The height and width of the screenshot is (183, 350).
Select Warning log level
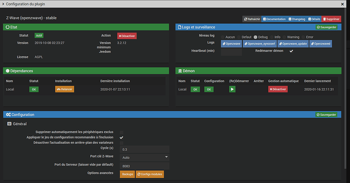[284, 37]
